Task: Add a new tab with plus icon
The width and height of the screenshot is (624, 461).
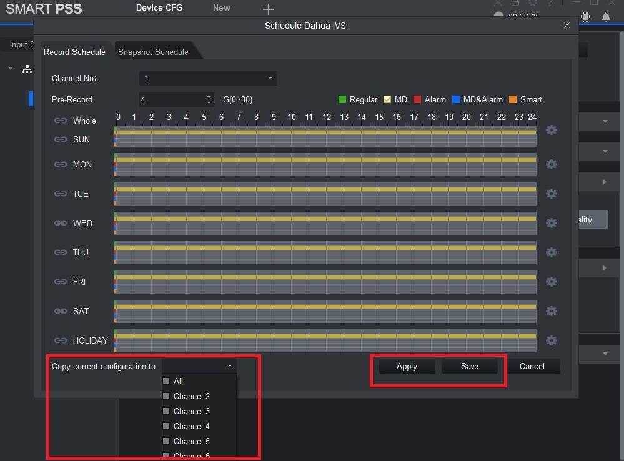Action: (268, 9)
